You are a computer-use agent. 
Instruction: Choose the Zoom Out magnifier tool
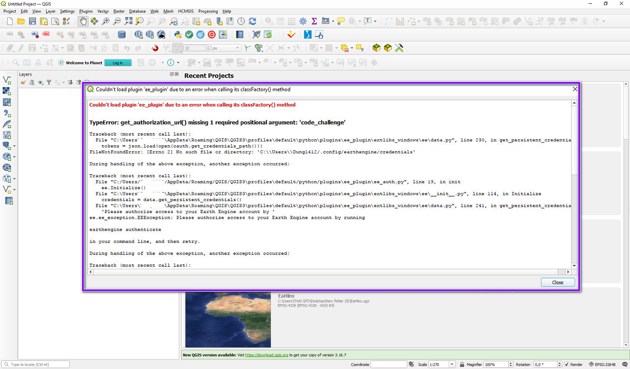tap(117, 21)
